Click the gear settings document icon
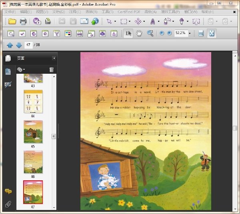 click(45, 33)
